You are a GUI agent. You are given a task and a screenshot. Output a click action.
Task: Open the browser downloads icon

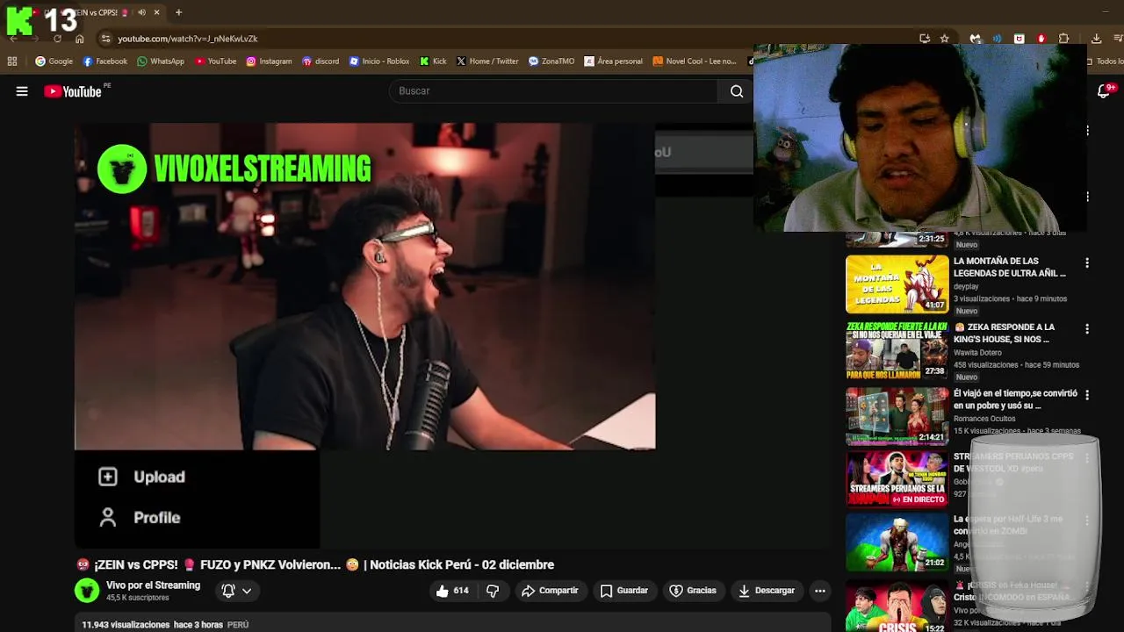[1096, 39]
